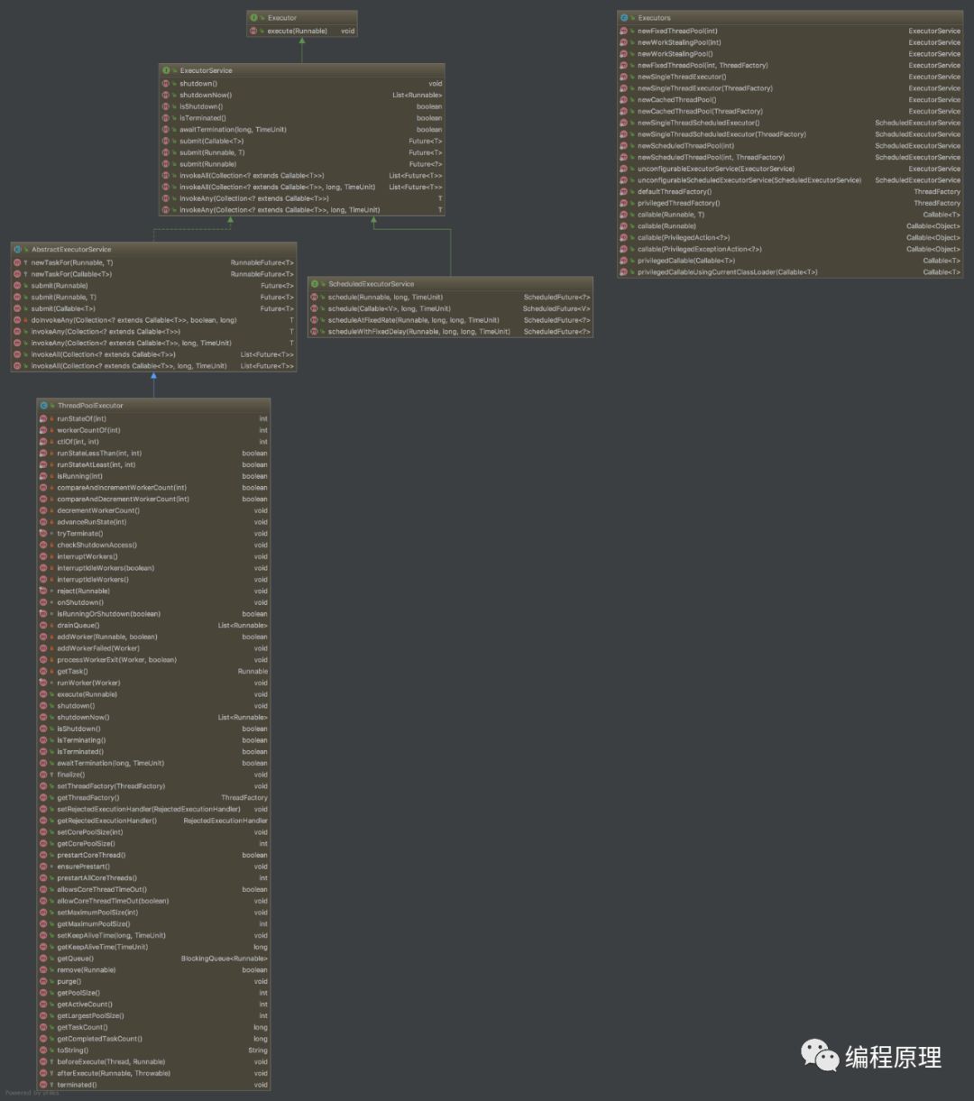This screenshot has width=974, height=1101.
Task: Click compareAndIncrementWorkerCount(int) row
Action: pyautogui.click(x=153, y=488)
